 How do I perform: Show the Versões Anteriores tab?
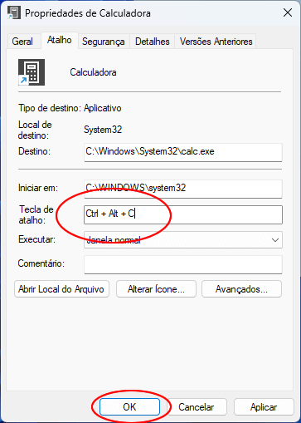click(216, 42)
